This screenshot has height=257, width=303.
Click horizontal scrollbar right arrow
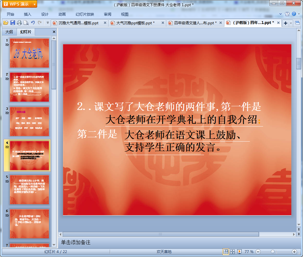tap(294, 234)
